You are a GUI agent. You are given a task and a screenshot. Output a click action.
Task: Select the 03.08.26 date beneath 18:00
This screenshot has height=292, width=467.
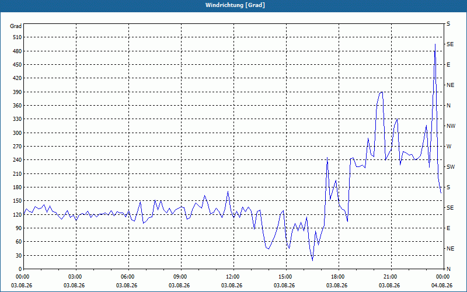[x=337, y=285]
